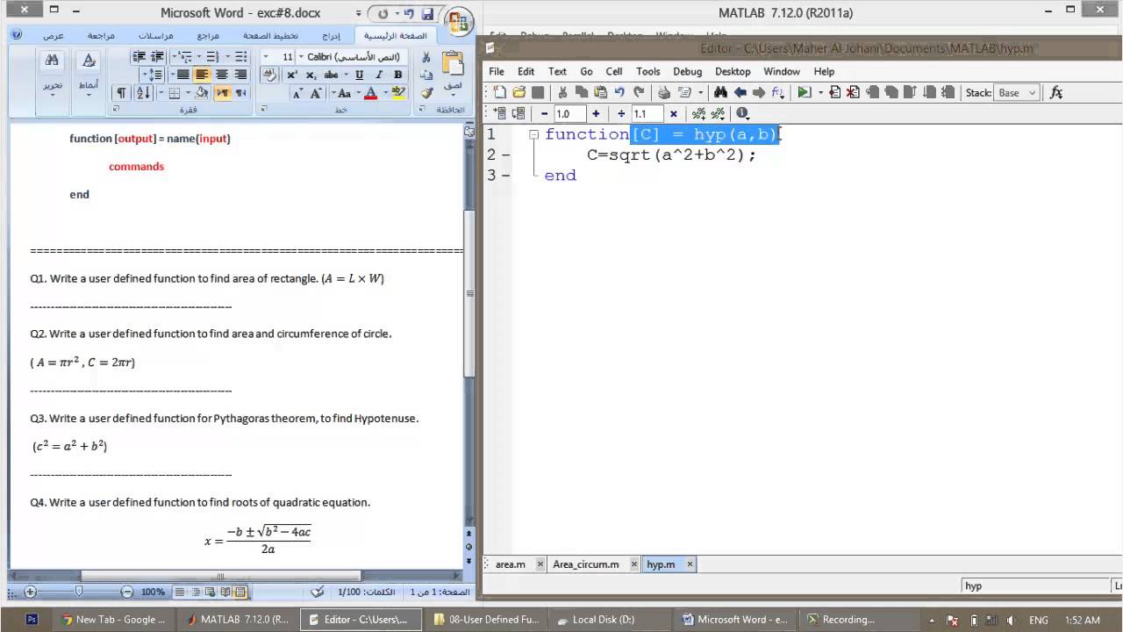
Task: Print the file from Editor toolbar
Action: pos(664,92)
